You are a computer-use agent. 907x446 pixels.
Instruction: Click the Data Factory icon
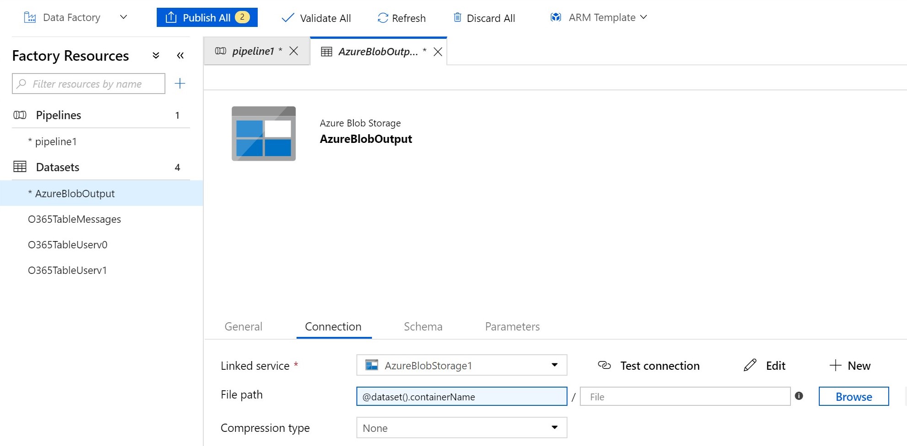(30, 17)
